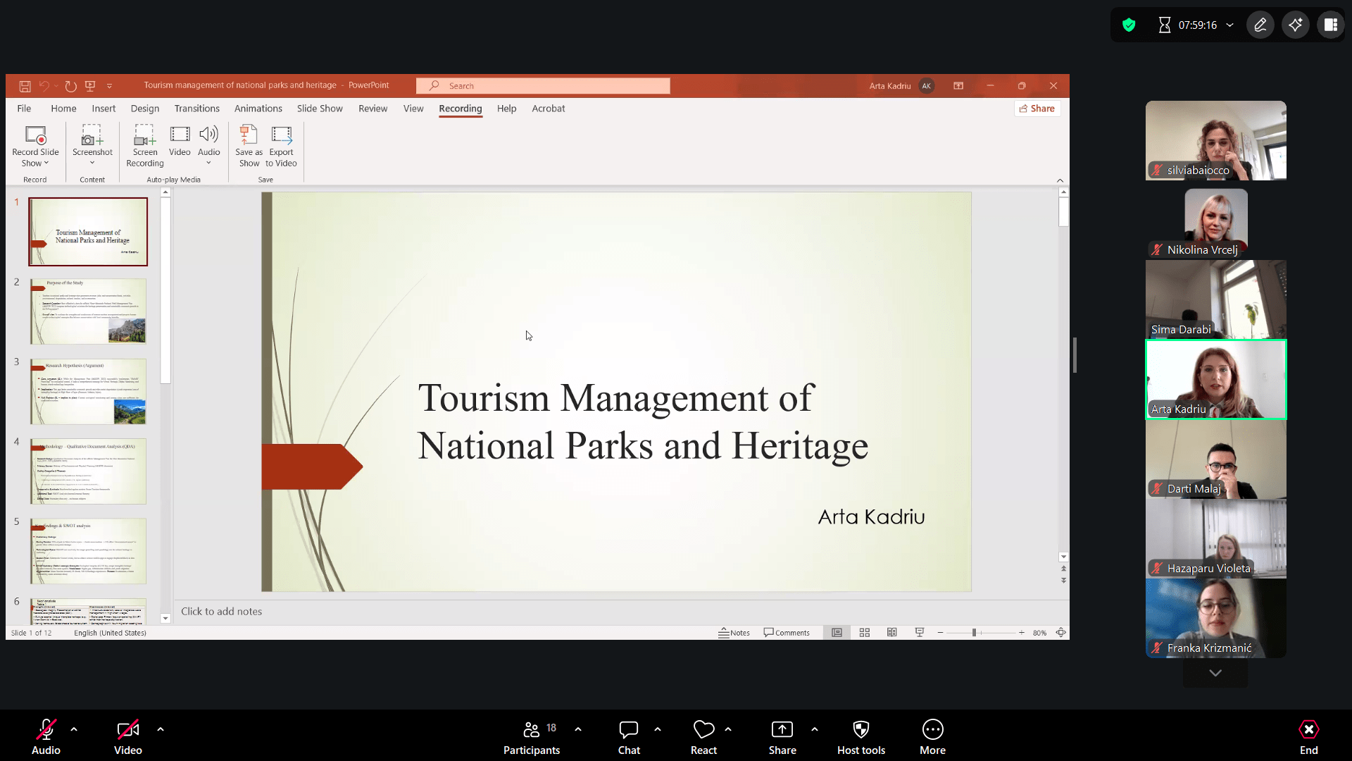Click the zoom level slider

(974, 633)
